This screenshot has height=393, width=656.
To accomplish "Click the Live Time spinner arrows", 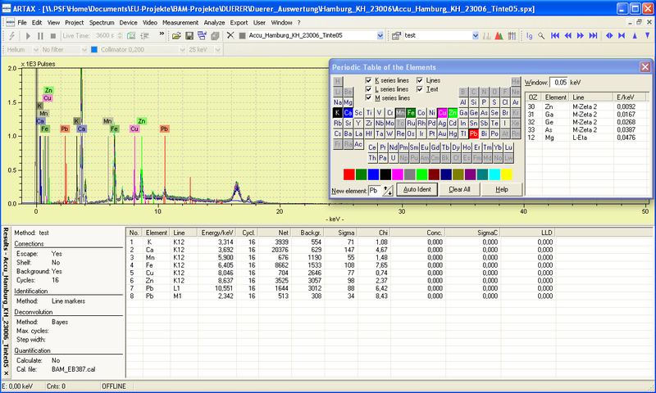I will pos(120,36).
